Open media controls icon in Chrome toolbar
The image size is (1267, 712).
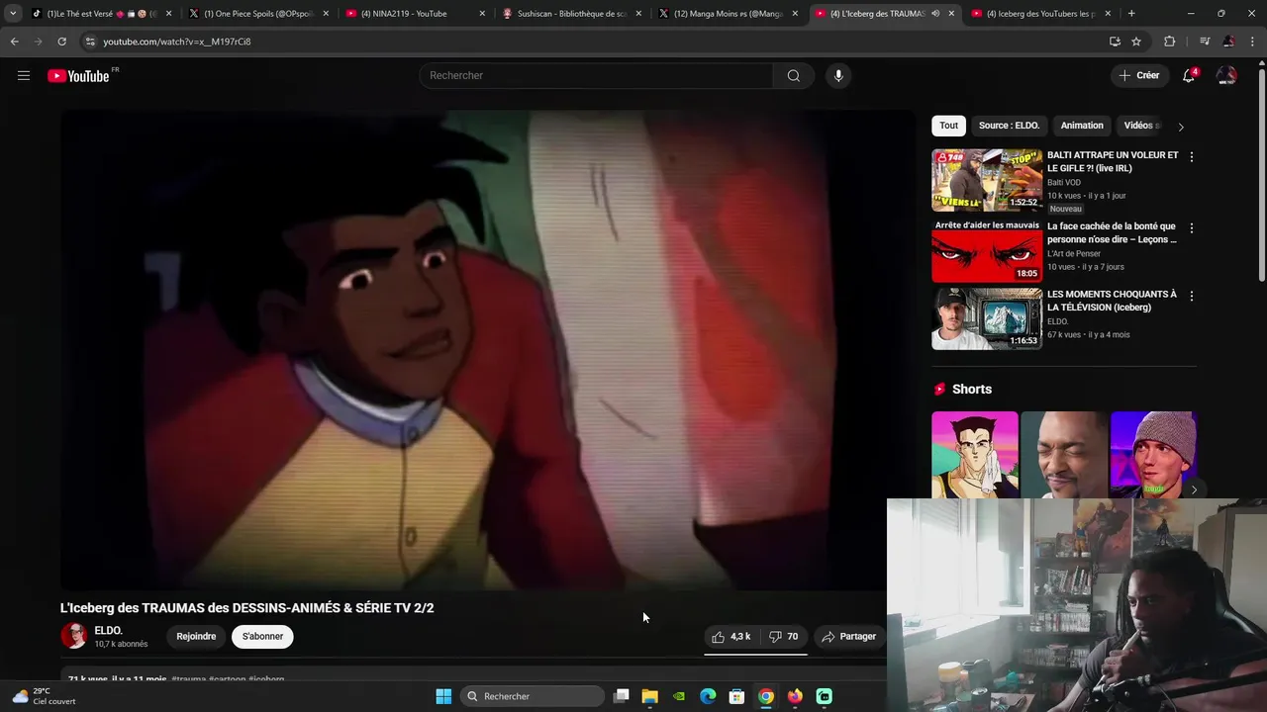coord(1205,42)
